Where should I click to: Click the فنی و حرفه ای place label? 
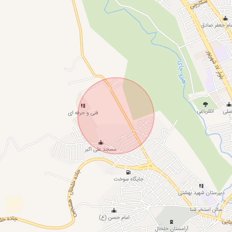pos(83,113)
